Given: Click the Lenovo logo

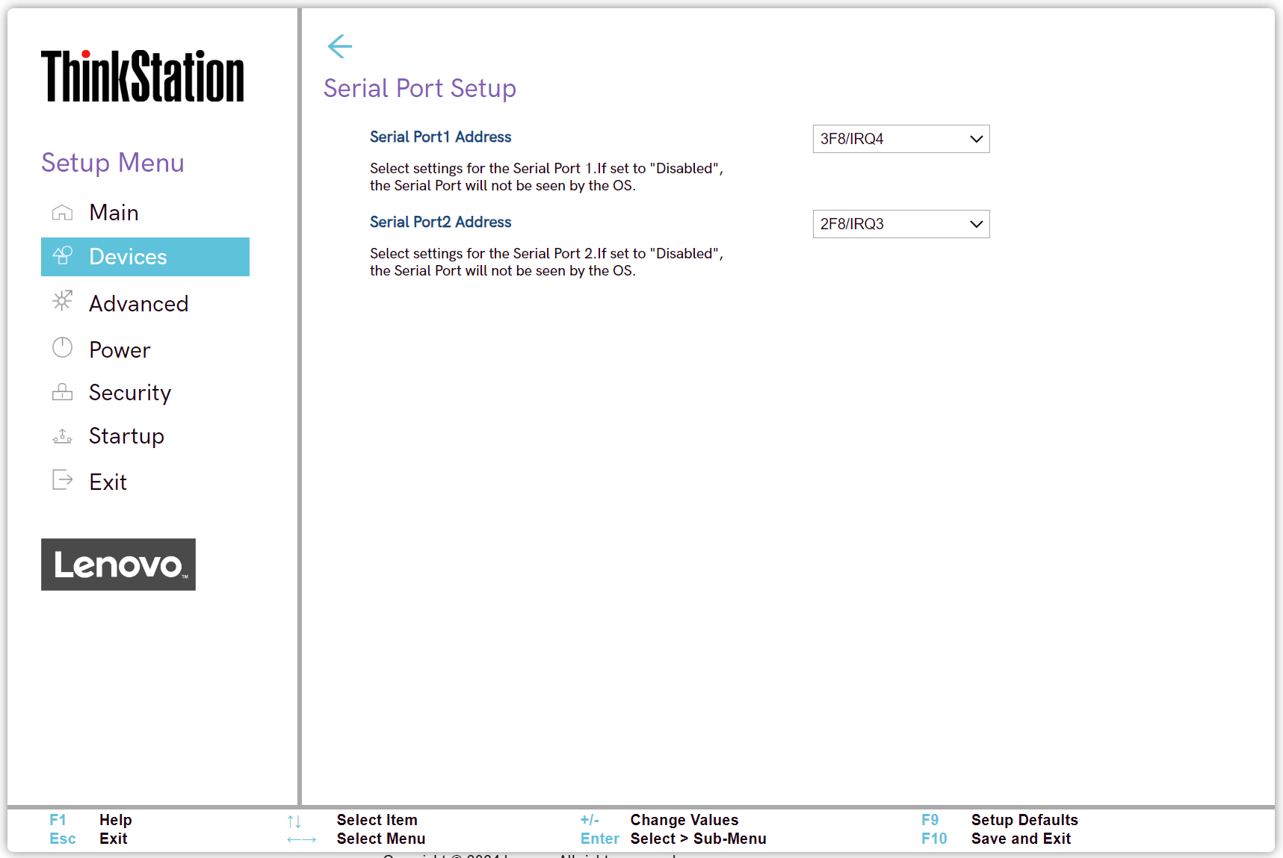Looking at the screenshot, I should pyautogui.click(x=118, y=565).
